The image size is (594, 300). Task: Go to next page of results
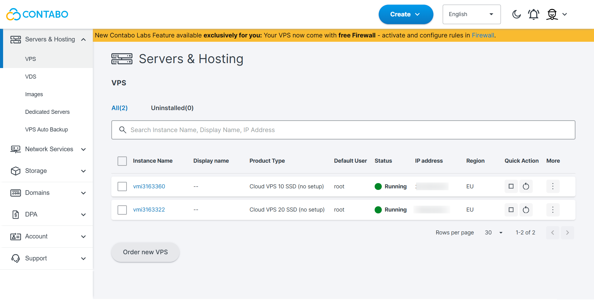567,233
